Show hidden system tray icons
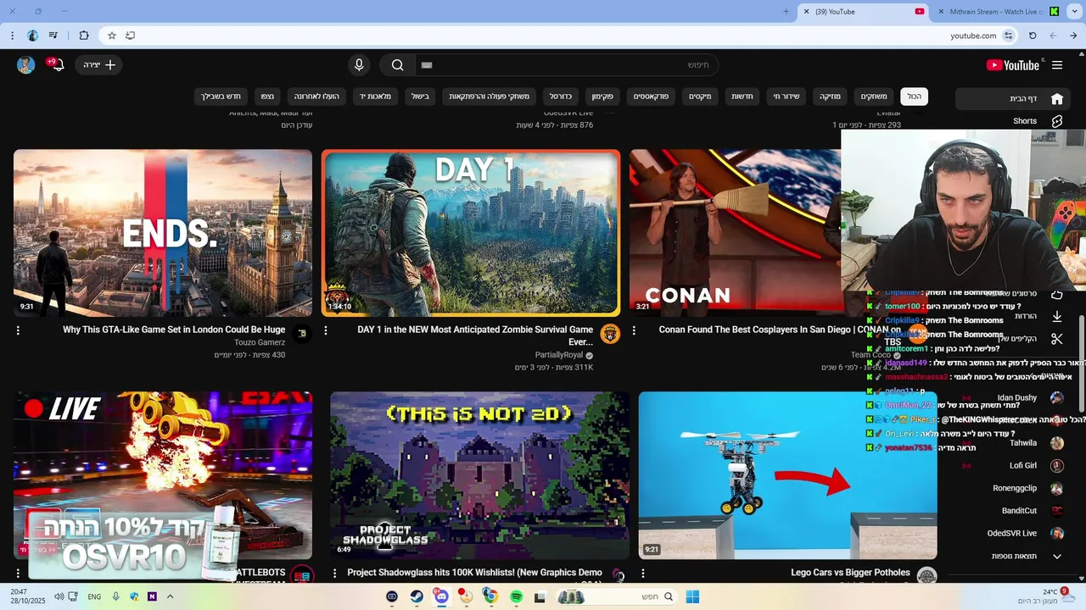Image resolution: width=1086 pixels, height=610 pixels. (x=170, y=596)
